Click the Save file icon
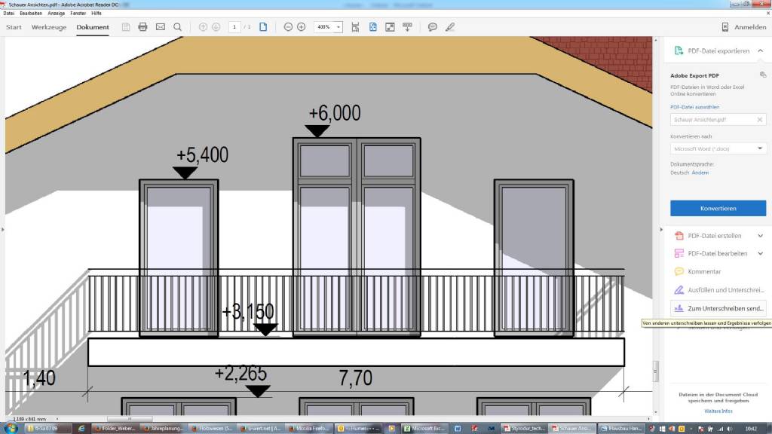This screenshot has height=434, width=772. pos(126,27)
